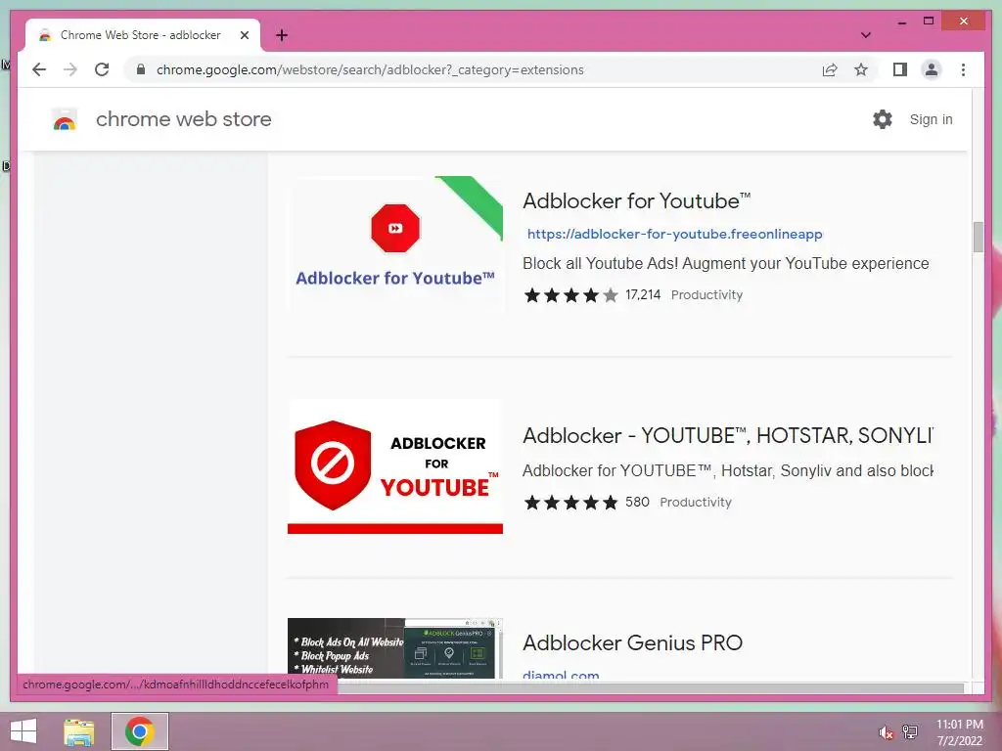Open the Chrome profile avatar
This screenshot has width=1002, height=751.
pos(932,69)
